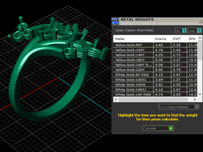
Task: Click the 2.35 DWT value
Action: coord(177,45)
